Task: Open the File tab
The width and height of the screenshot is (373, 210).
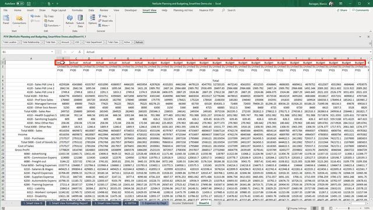Action: tap(5, 10)
